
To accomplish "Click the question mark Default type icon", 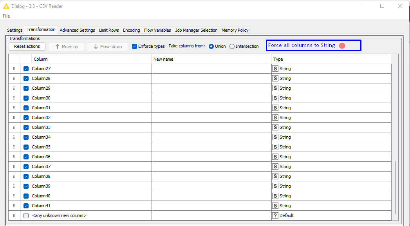I will (x=275, y=215).
